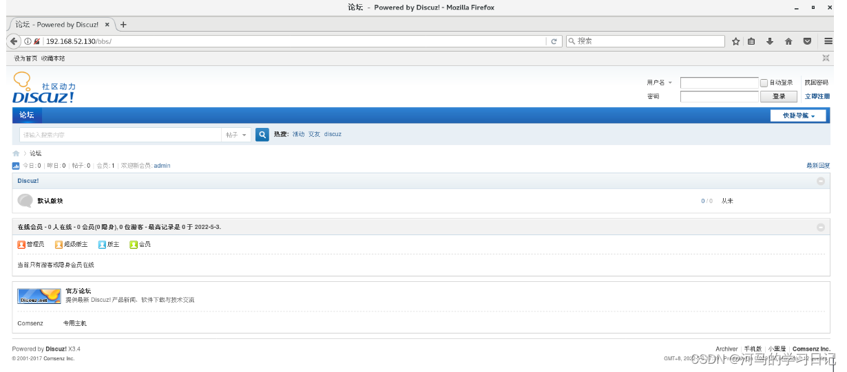Click the 登录 button

[x=779, y=97]
